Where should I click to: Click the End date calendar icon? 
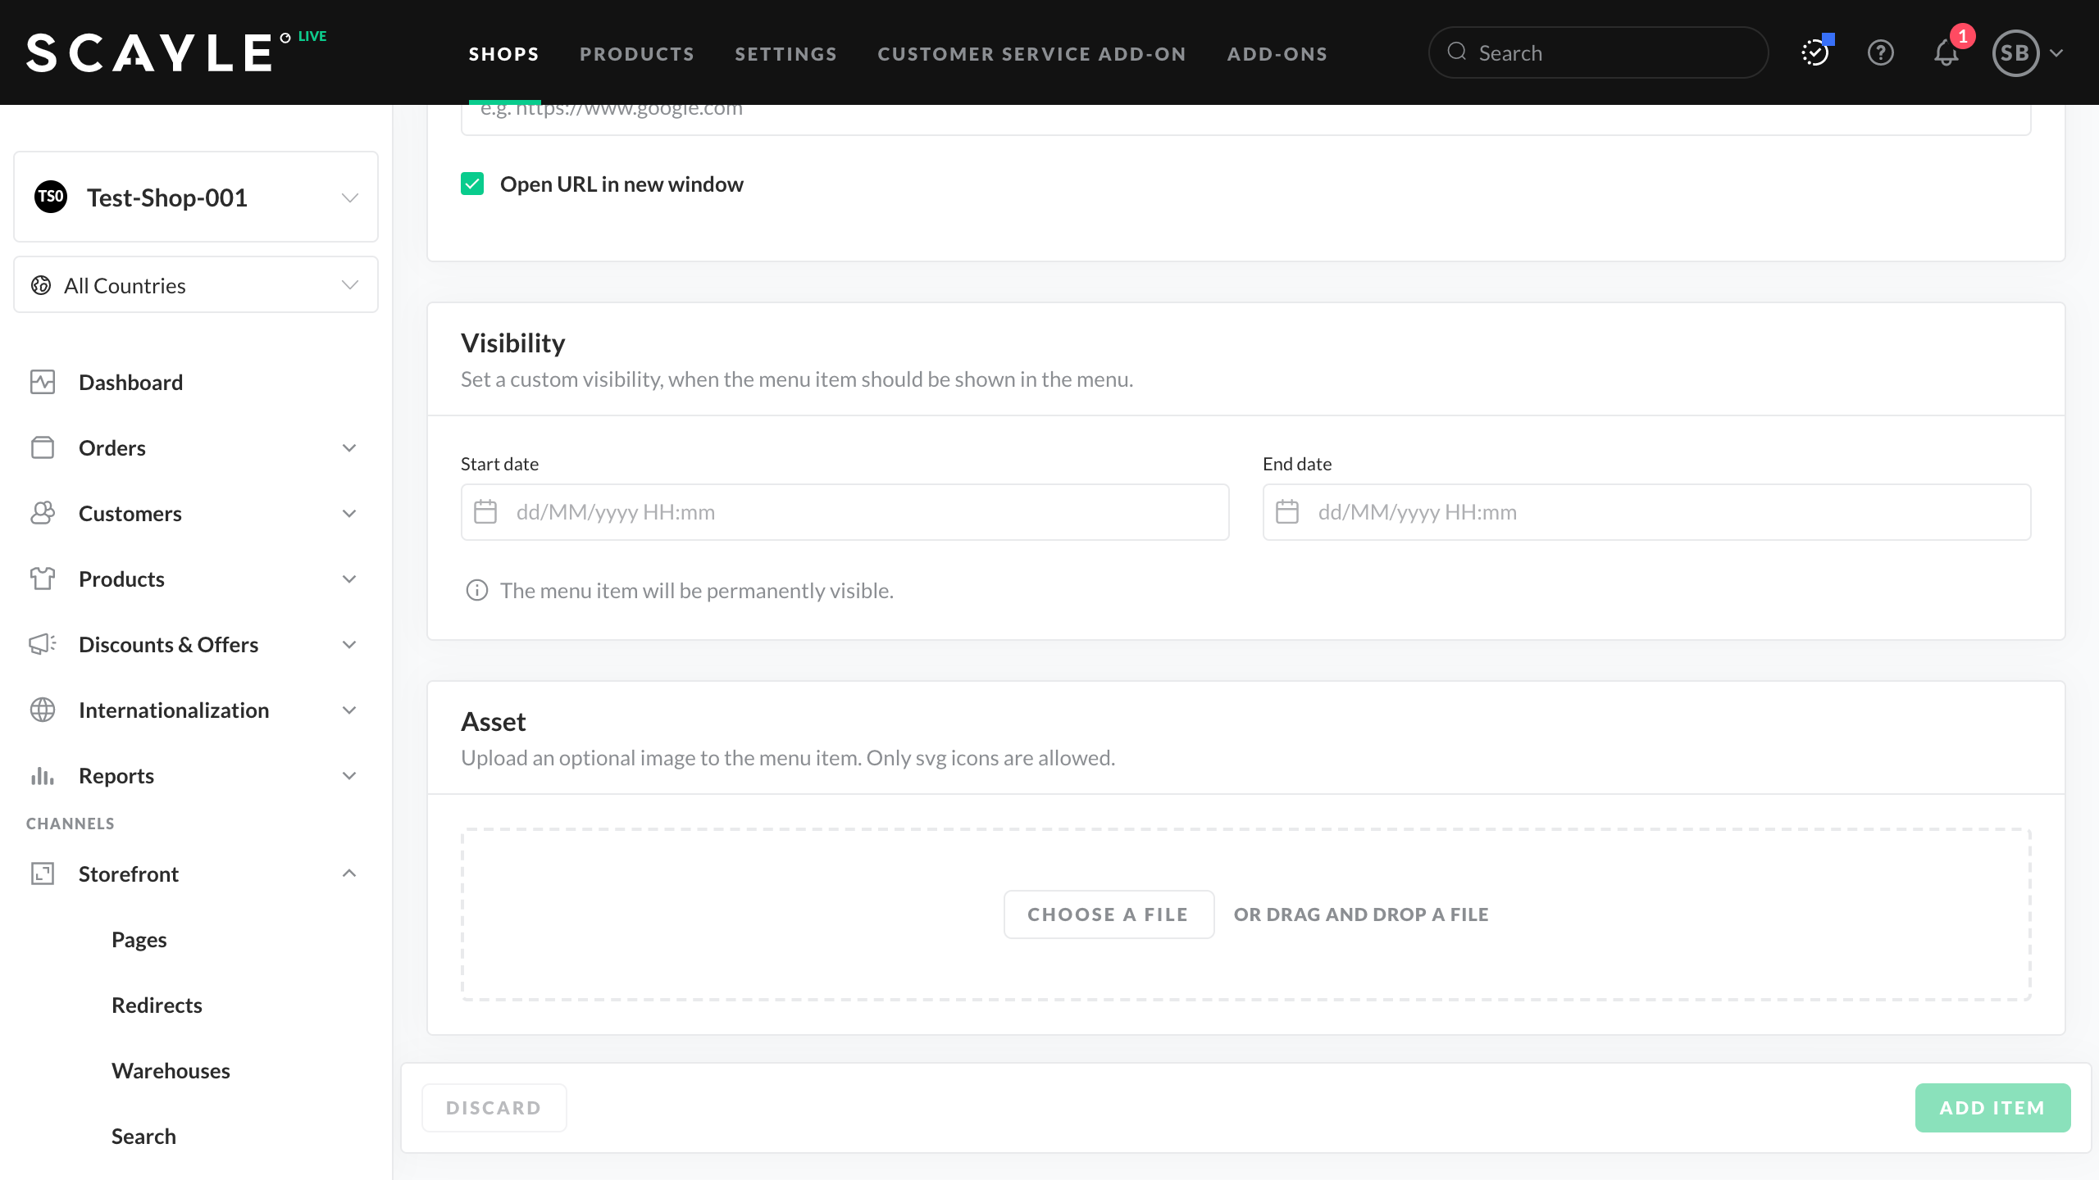coord(1287,512)
